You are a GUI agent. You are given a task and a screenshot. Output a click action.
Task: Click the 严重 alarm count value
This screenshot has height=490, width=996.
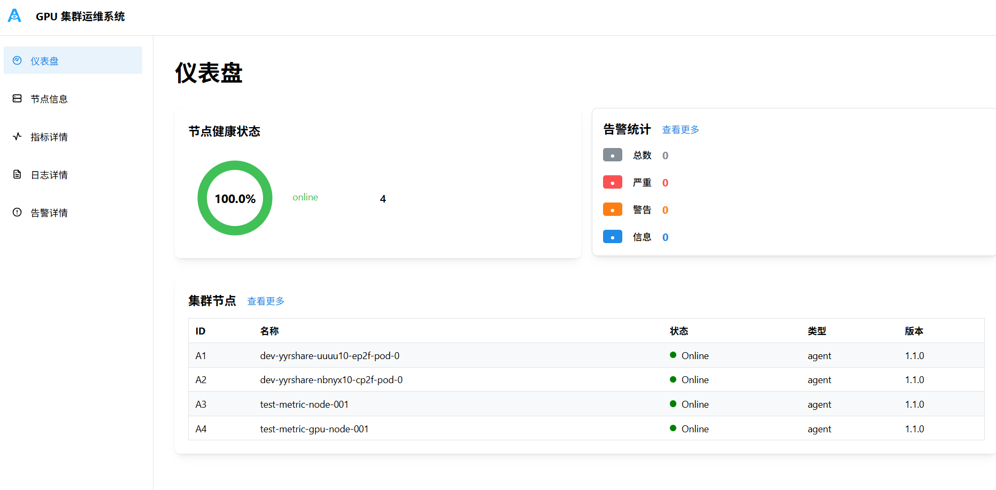665,183
